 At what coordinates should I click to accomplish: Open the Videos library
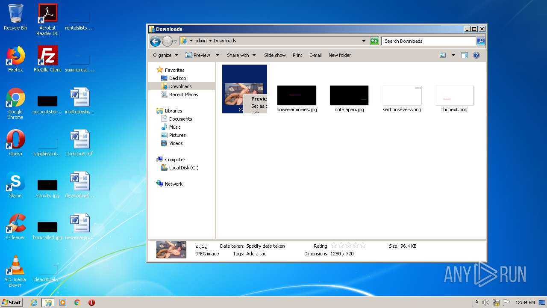point(176,143)
